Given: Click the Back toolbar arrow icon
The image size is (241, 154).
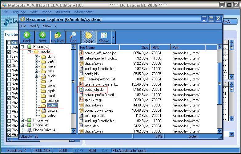Looking at the screenshot, I should point(27,35).
